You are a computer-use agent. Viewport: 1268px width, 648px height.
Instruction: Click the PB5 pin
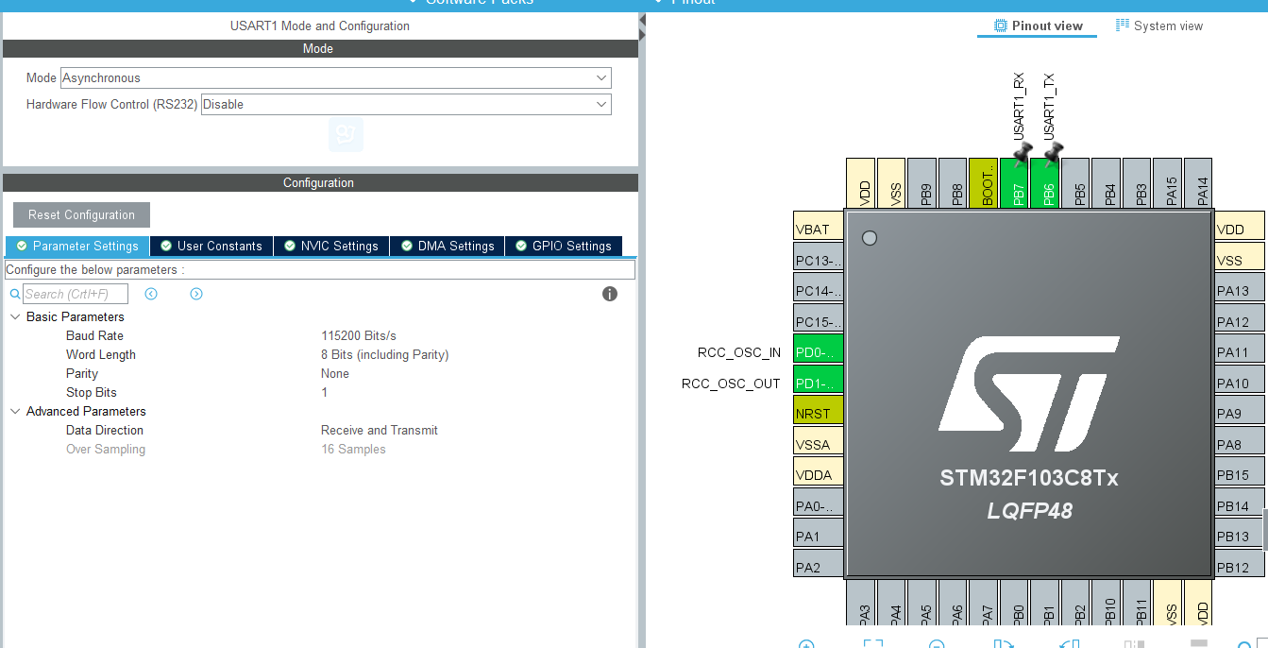pyautogui.click(x=1076, y=183)
